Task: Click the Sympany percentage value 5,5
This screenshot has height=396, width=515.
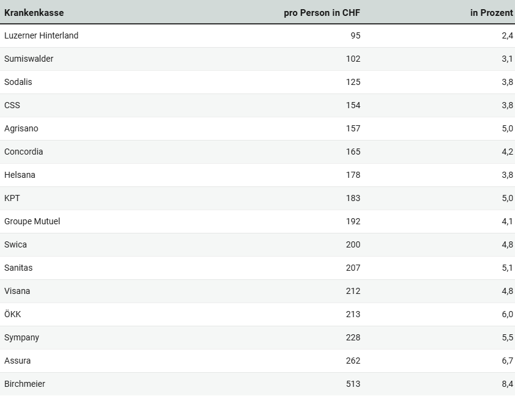Action: coord(507,337)
